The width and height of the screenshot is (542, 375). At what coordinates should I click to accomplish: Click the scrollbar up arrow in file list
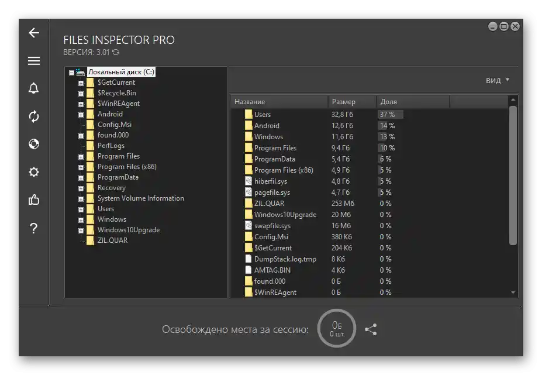[513, 100]
